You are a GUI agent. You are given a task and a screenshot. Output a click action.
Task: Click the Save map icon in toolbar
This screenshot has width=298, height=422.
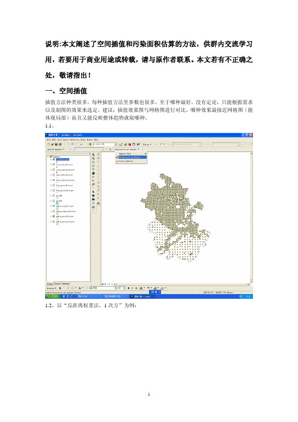pyautogui.click(x=56, y=144)
